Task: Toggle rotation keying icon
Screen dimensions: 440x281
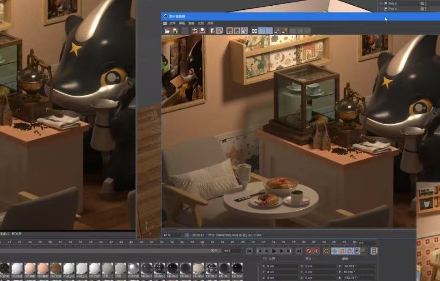Action: tap(350, 251)
